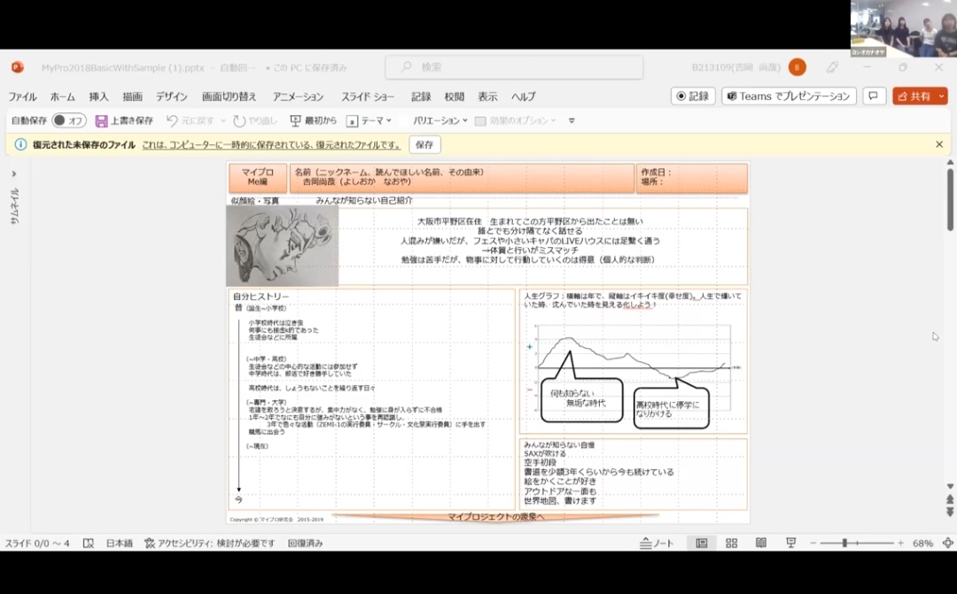This screenshot has width=957, height=594.
Task: Click Teams でプレゼンテーション button
Action: (790, 96)
